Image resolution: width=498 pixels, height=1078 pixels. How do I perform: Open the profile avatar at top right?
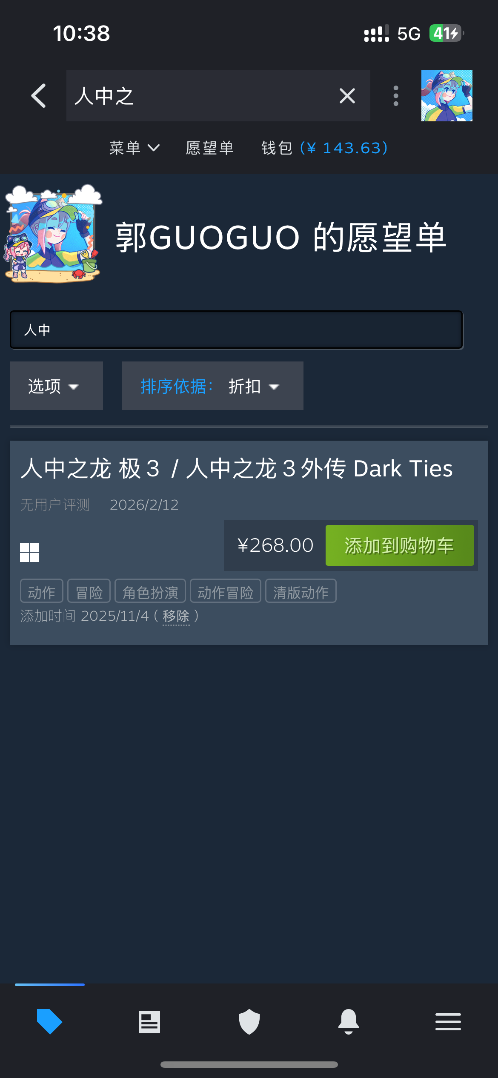click(x=447, y=96)
